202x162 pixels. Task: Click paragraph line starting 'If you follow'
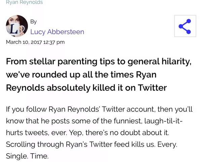pyautogui.click(x=99, y=109)
